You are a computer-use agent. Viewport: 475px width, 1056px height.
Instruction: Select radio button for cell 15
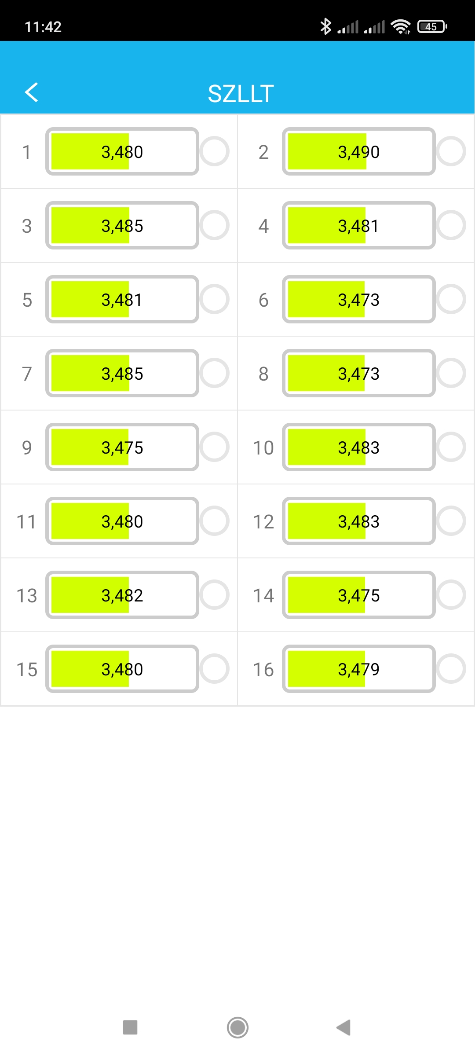point(215,669)
